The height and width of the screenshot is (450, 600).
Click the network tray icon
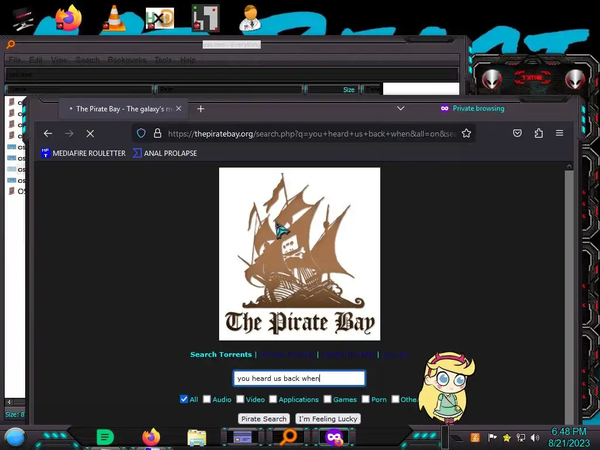[x=521, y=437]
